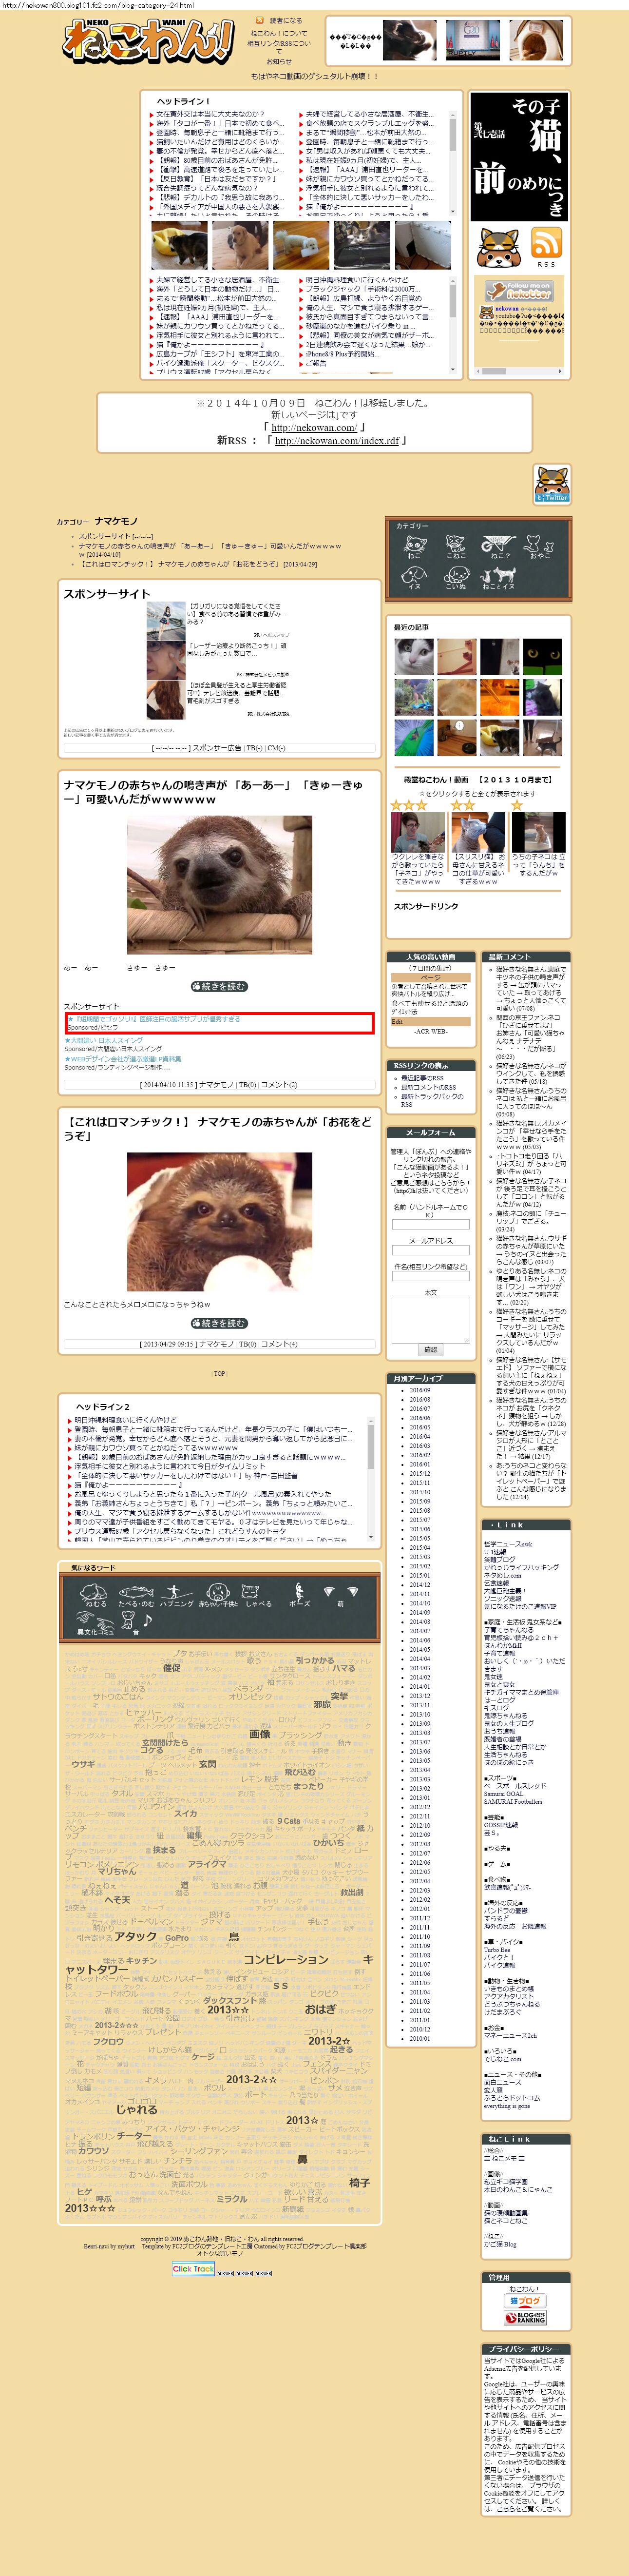Select the おやこ category chalkboard icon
This screenshot has height=2576, width=629.
[540, 548]
